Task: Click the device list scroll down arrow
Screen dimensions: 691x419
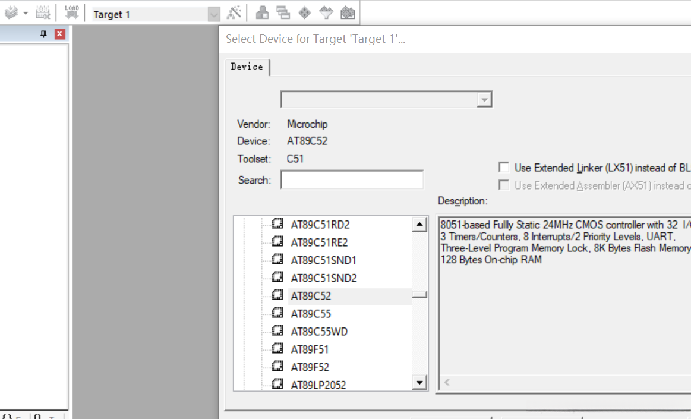Action: [419, 382]
